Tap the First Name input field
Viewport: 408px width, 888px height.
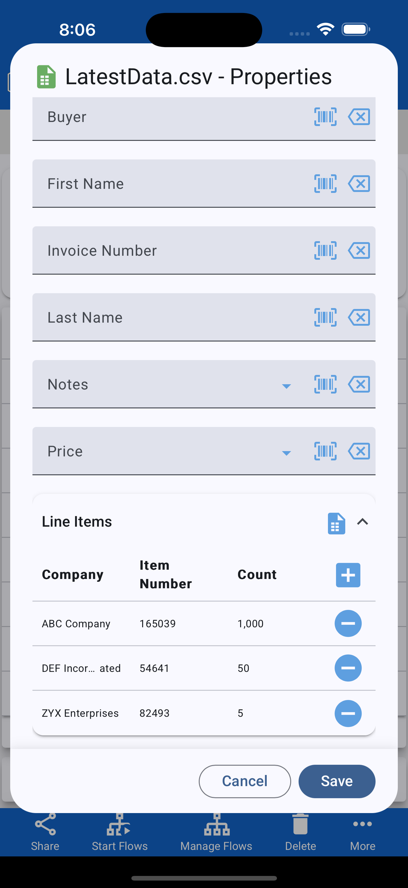click(x=204, y=183)
